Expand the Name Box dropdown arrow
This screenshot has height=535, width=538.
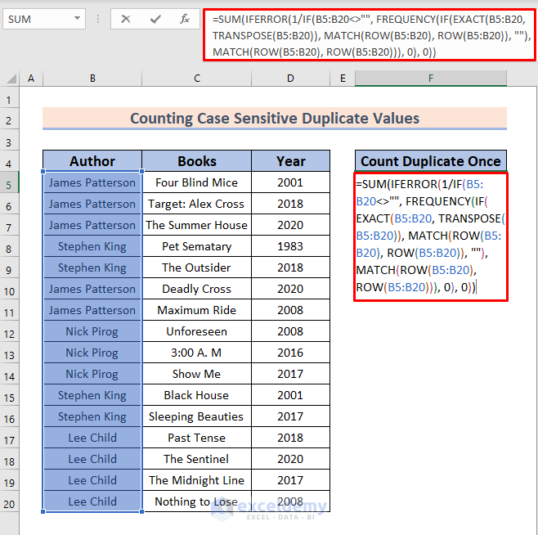point(77,19)
